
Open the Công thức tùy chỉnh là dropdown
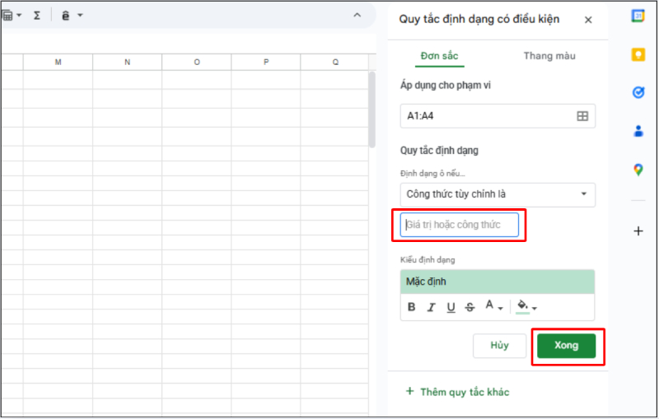click(498, 194)
